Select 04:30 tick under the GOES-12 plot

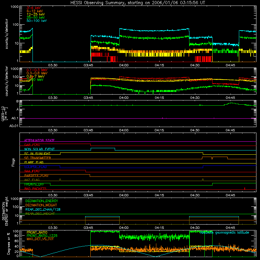click(195, 130)
